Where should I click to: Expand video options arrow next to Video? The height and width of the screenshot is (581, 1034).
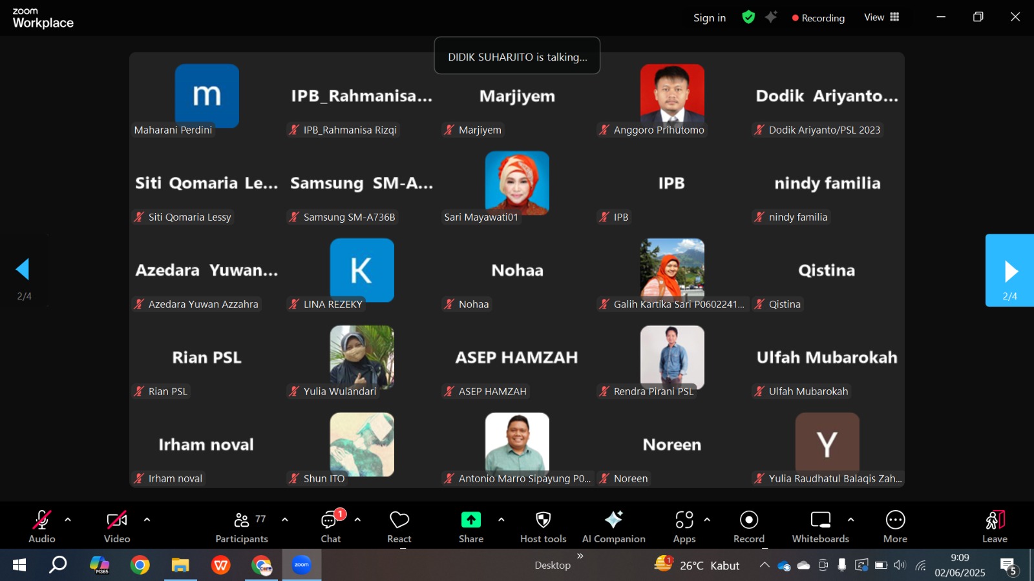pos(147,520)
